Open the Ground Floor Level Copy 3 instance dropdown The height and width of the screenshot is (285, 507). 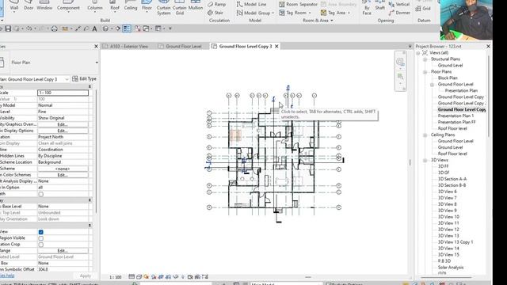coord(67,79)
